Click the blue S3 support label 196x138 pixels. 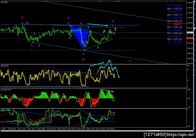[x=175, y=43]
